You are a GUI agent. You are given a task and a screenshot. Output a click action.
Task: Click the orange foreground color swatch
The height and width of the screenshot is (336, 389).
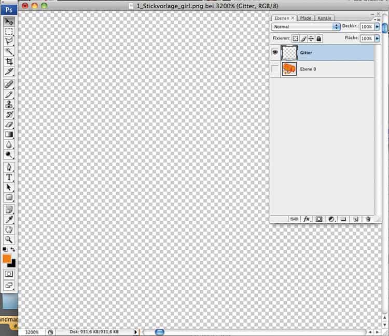[x=7, y=259]
